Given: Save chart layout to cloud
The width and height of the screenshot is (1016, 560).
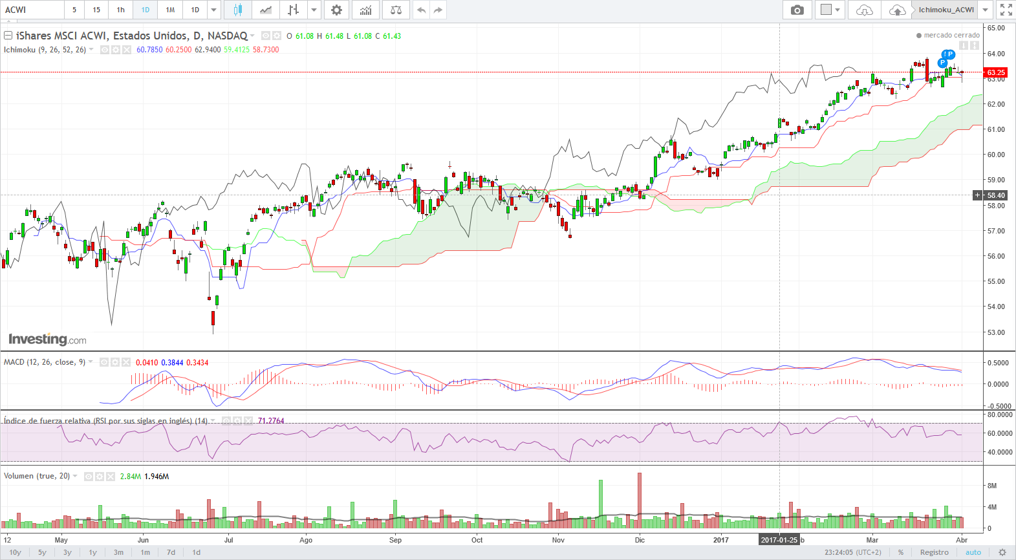Looking at the screenshot, I should click(897, 10).
